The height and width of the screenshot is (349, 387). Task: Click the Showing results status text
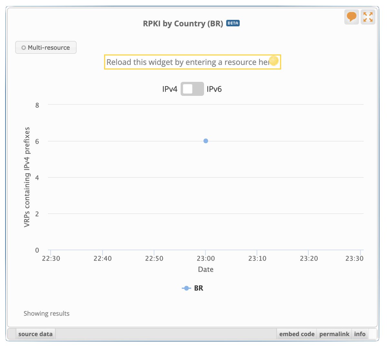46,313
